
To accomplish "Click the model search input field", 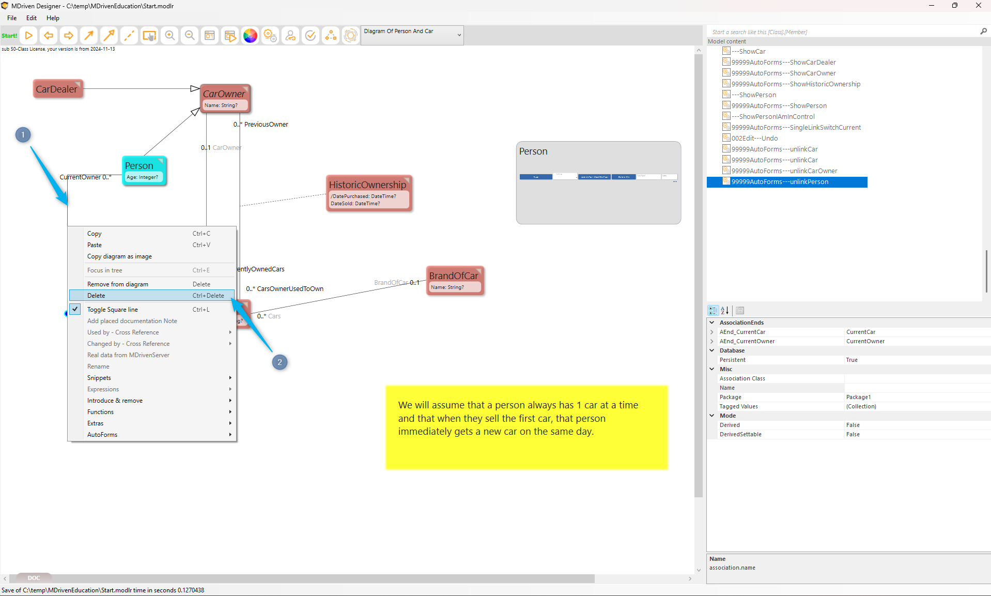I will 842,32.
